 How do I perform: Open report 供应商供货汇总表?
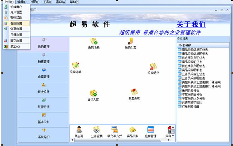coord(192,58)
